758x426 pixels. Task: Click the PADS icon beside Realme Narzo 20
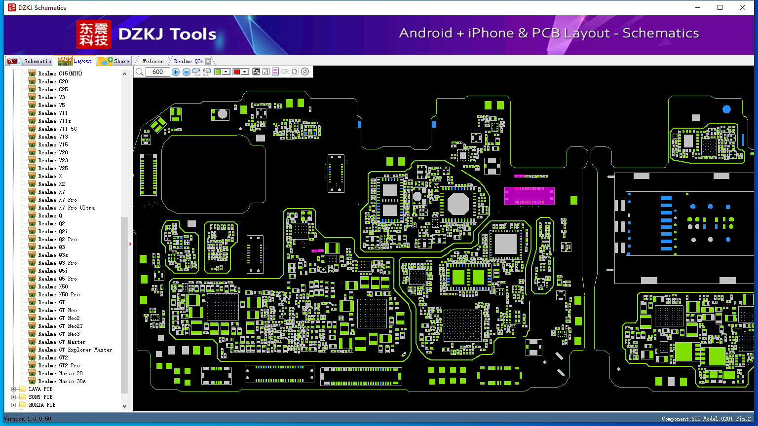click(x=32, y=373)
